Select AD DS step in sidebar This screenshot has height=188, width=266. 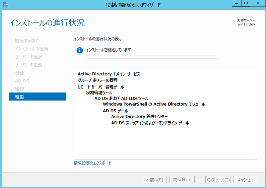pos(22,81)
